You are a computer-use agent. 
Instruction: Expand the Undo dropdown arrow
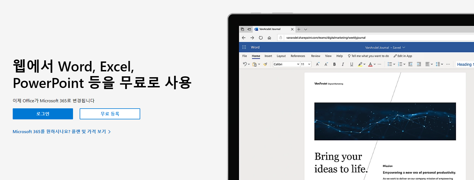point(249,64)
